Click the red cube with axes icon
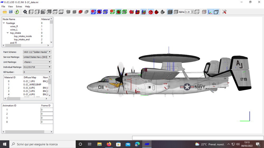Viewport: 264px width, 148px height. tap(138, 12)
